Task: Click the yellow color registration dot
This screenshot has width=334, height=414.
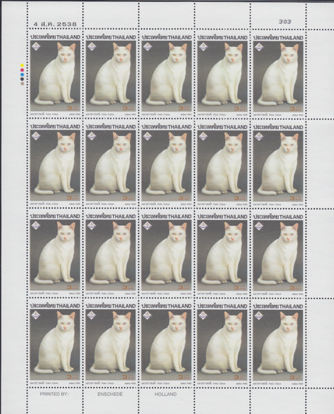Action: [23, 65]
